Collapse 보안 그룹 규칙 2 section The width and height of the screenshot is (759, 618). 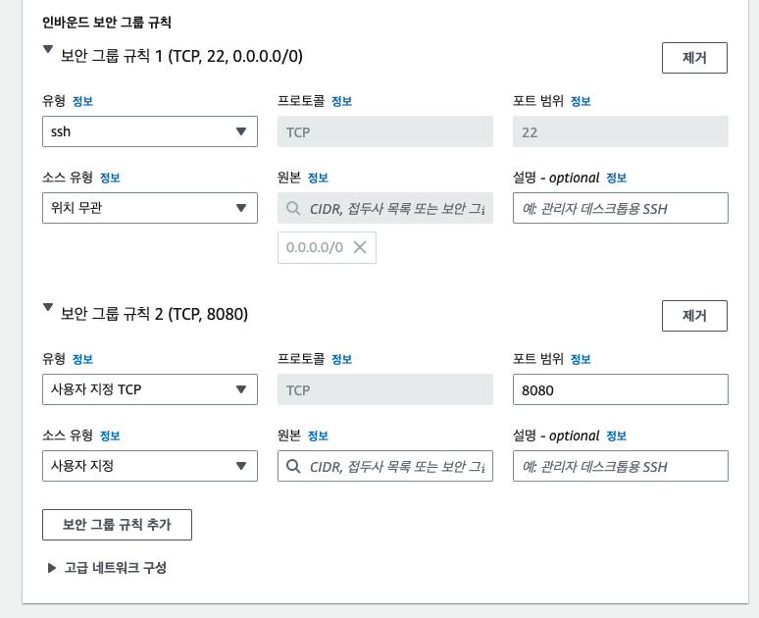[x=47, y=308]
